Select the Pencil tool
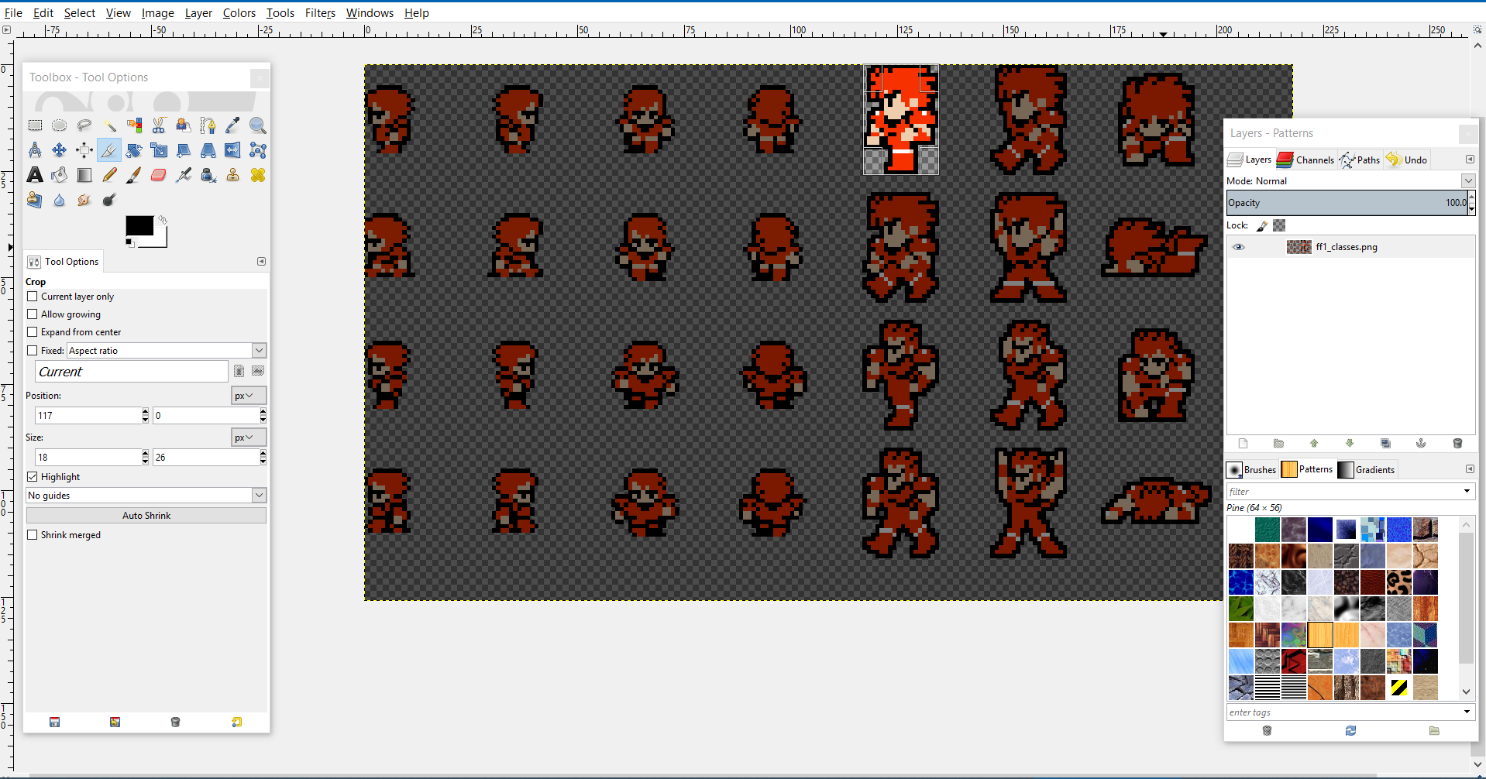Screen dimensions: 1486x779 [x=109, y=175]
